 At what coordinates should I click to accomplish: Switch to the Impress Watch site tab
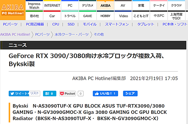click(x=34, y=5)
